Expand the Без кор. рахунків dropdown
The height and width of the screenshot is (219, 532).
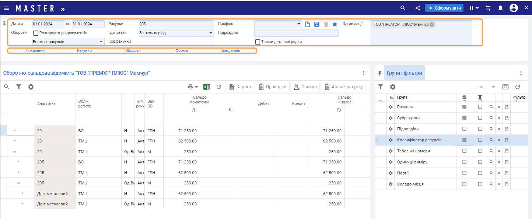(68, 42)
